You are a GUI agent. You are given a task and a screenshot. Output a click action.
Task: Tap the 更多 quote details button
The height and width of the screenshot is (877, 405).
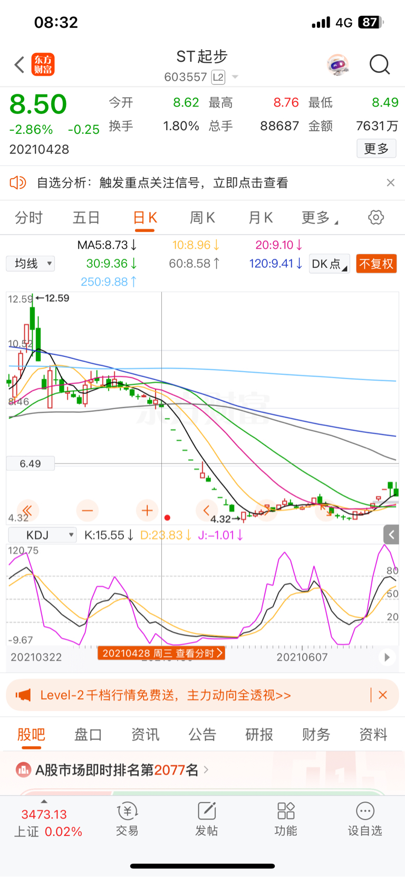click(x=377, y=149)
